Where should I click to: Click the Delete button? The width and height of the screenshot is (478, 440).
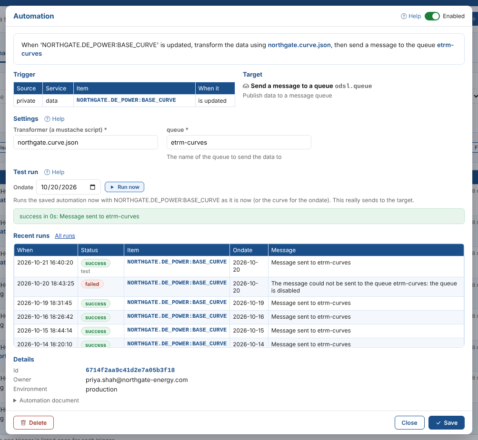click(x=33, y=423)
